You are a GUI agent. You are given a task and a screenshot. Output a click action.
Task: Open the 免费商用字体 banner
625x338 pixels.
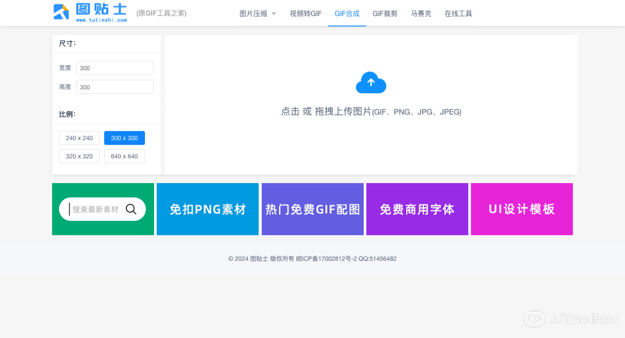click(417, 209)
